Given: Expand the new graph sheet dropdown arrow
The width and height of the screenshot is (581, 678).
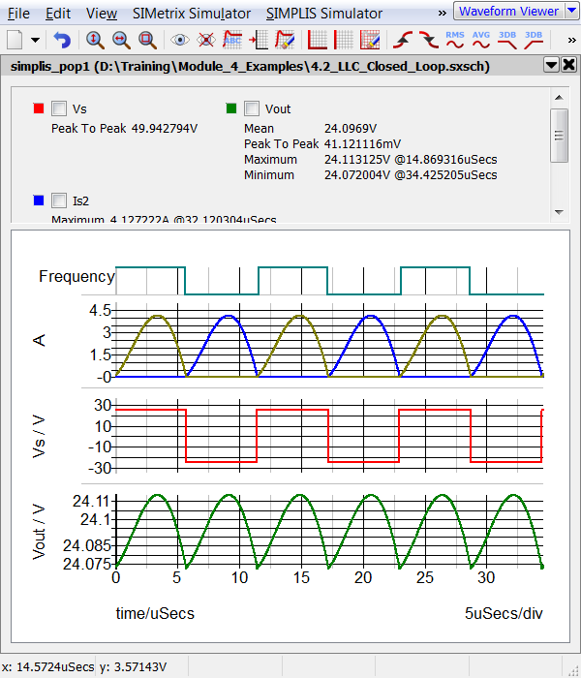Looking at the screenshot, I should tap(35, 41).
